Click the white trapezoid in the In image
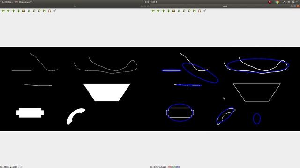 click(107, 92)
